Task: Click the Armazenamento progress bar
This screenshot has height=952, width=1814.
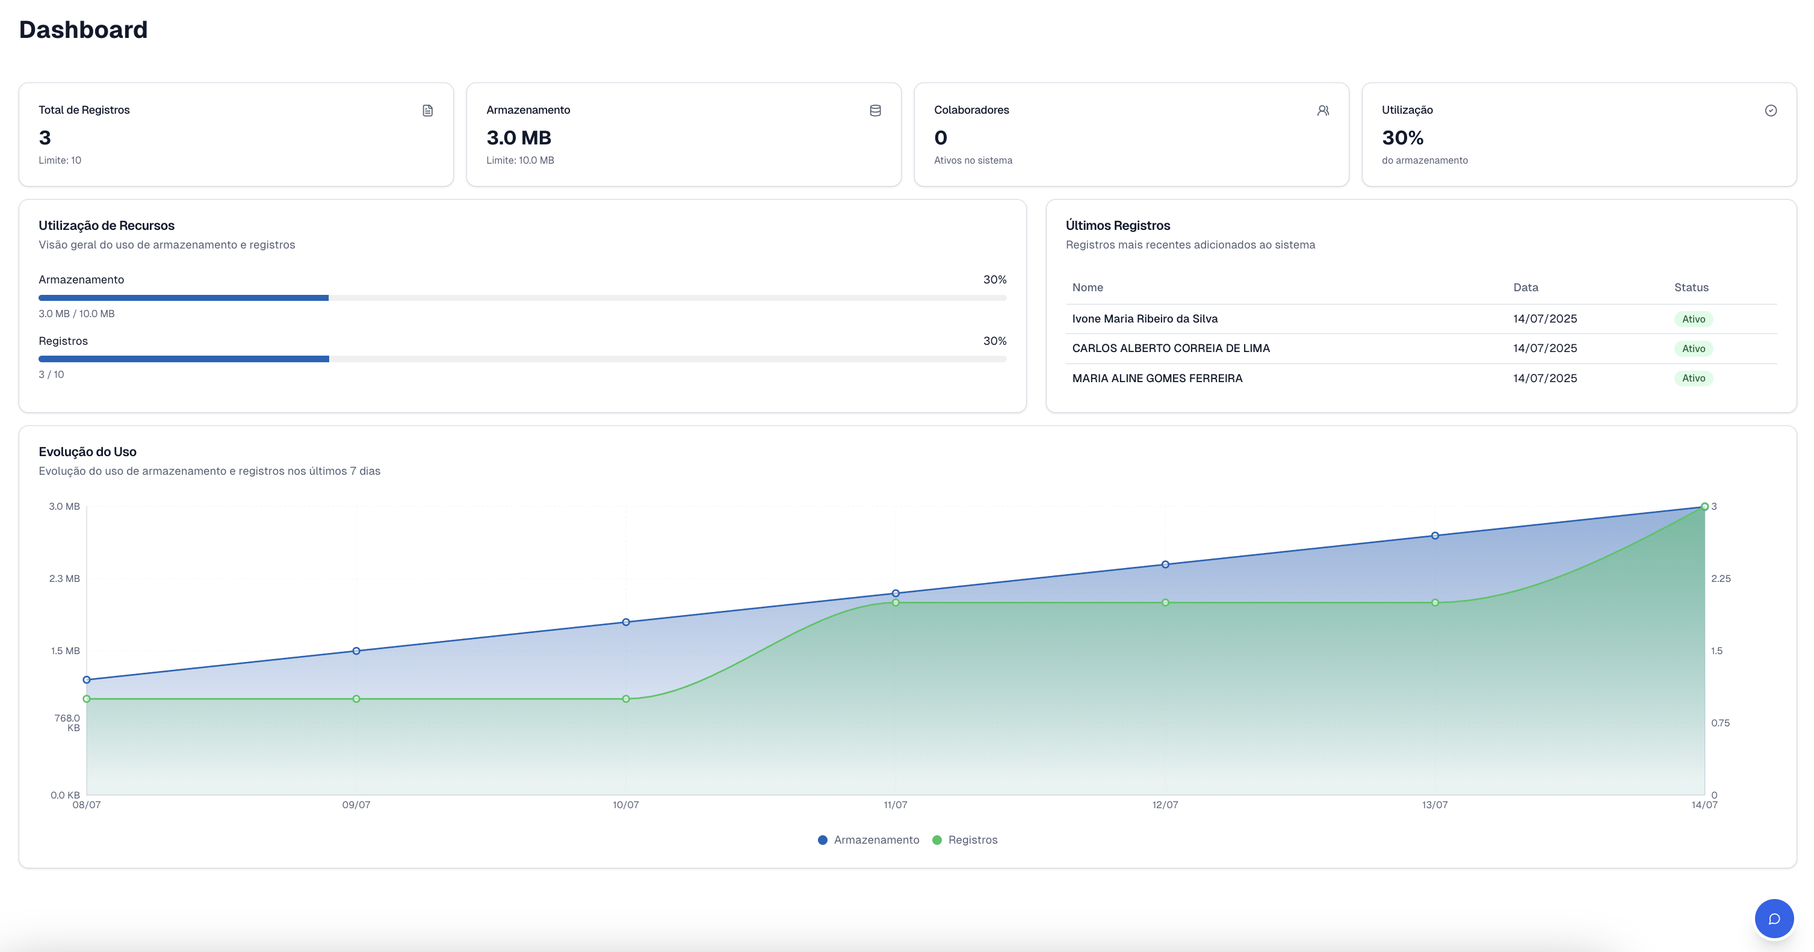Action: click(x=522, y=298)
